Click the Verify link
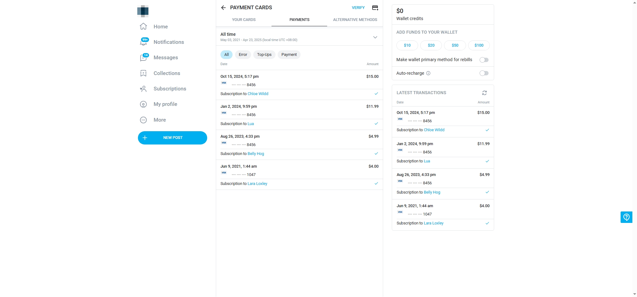The width and height of the screenshot is (637, 297). click(358, 8)
